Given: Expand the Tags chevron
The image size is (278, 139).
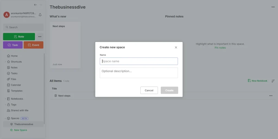Looking at the screenshot, I should click(x=5, y=104).
